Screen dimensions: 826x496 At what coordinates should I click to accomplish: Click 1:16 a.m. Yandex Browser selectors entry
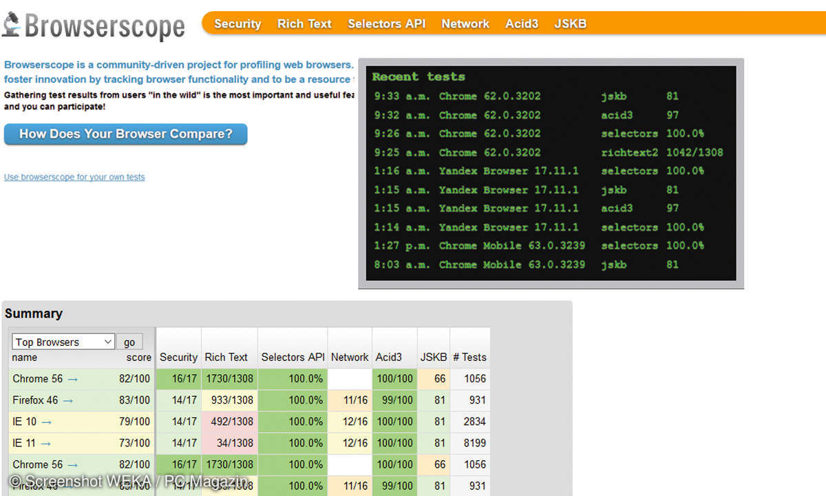coord(539,171)
